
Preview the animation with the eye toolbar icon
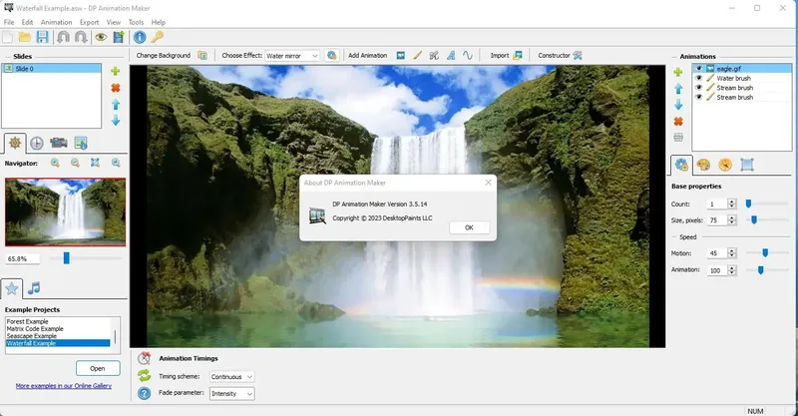pyautogui.click(x=101, y=37)
